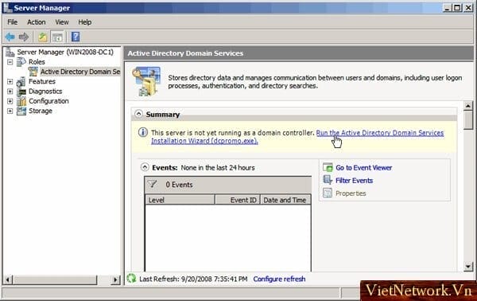Open the File menu
This screenshot has height=301, width=477.
click(13, 22)
